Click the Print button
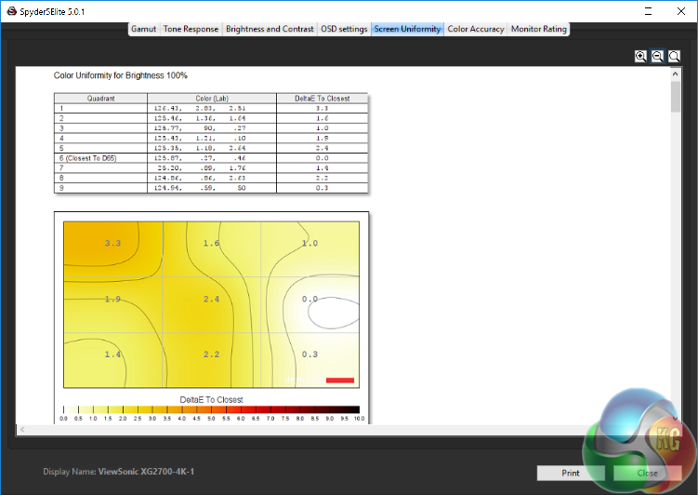 [x=571, y=473]
